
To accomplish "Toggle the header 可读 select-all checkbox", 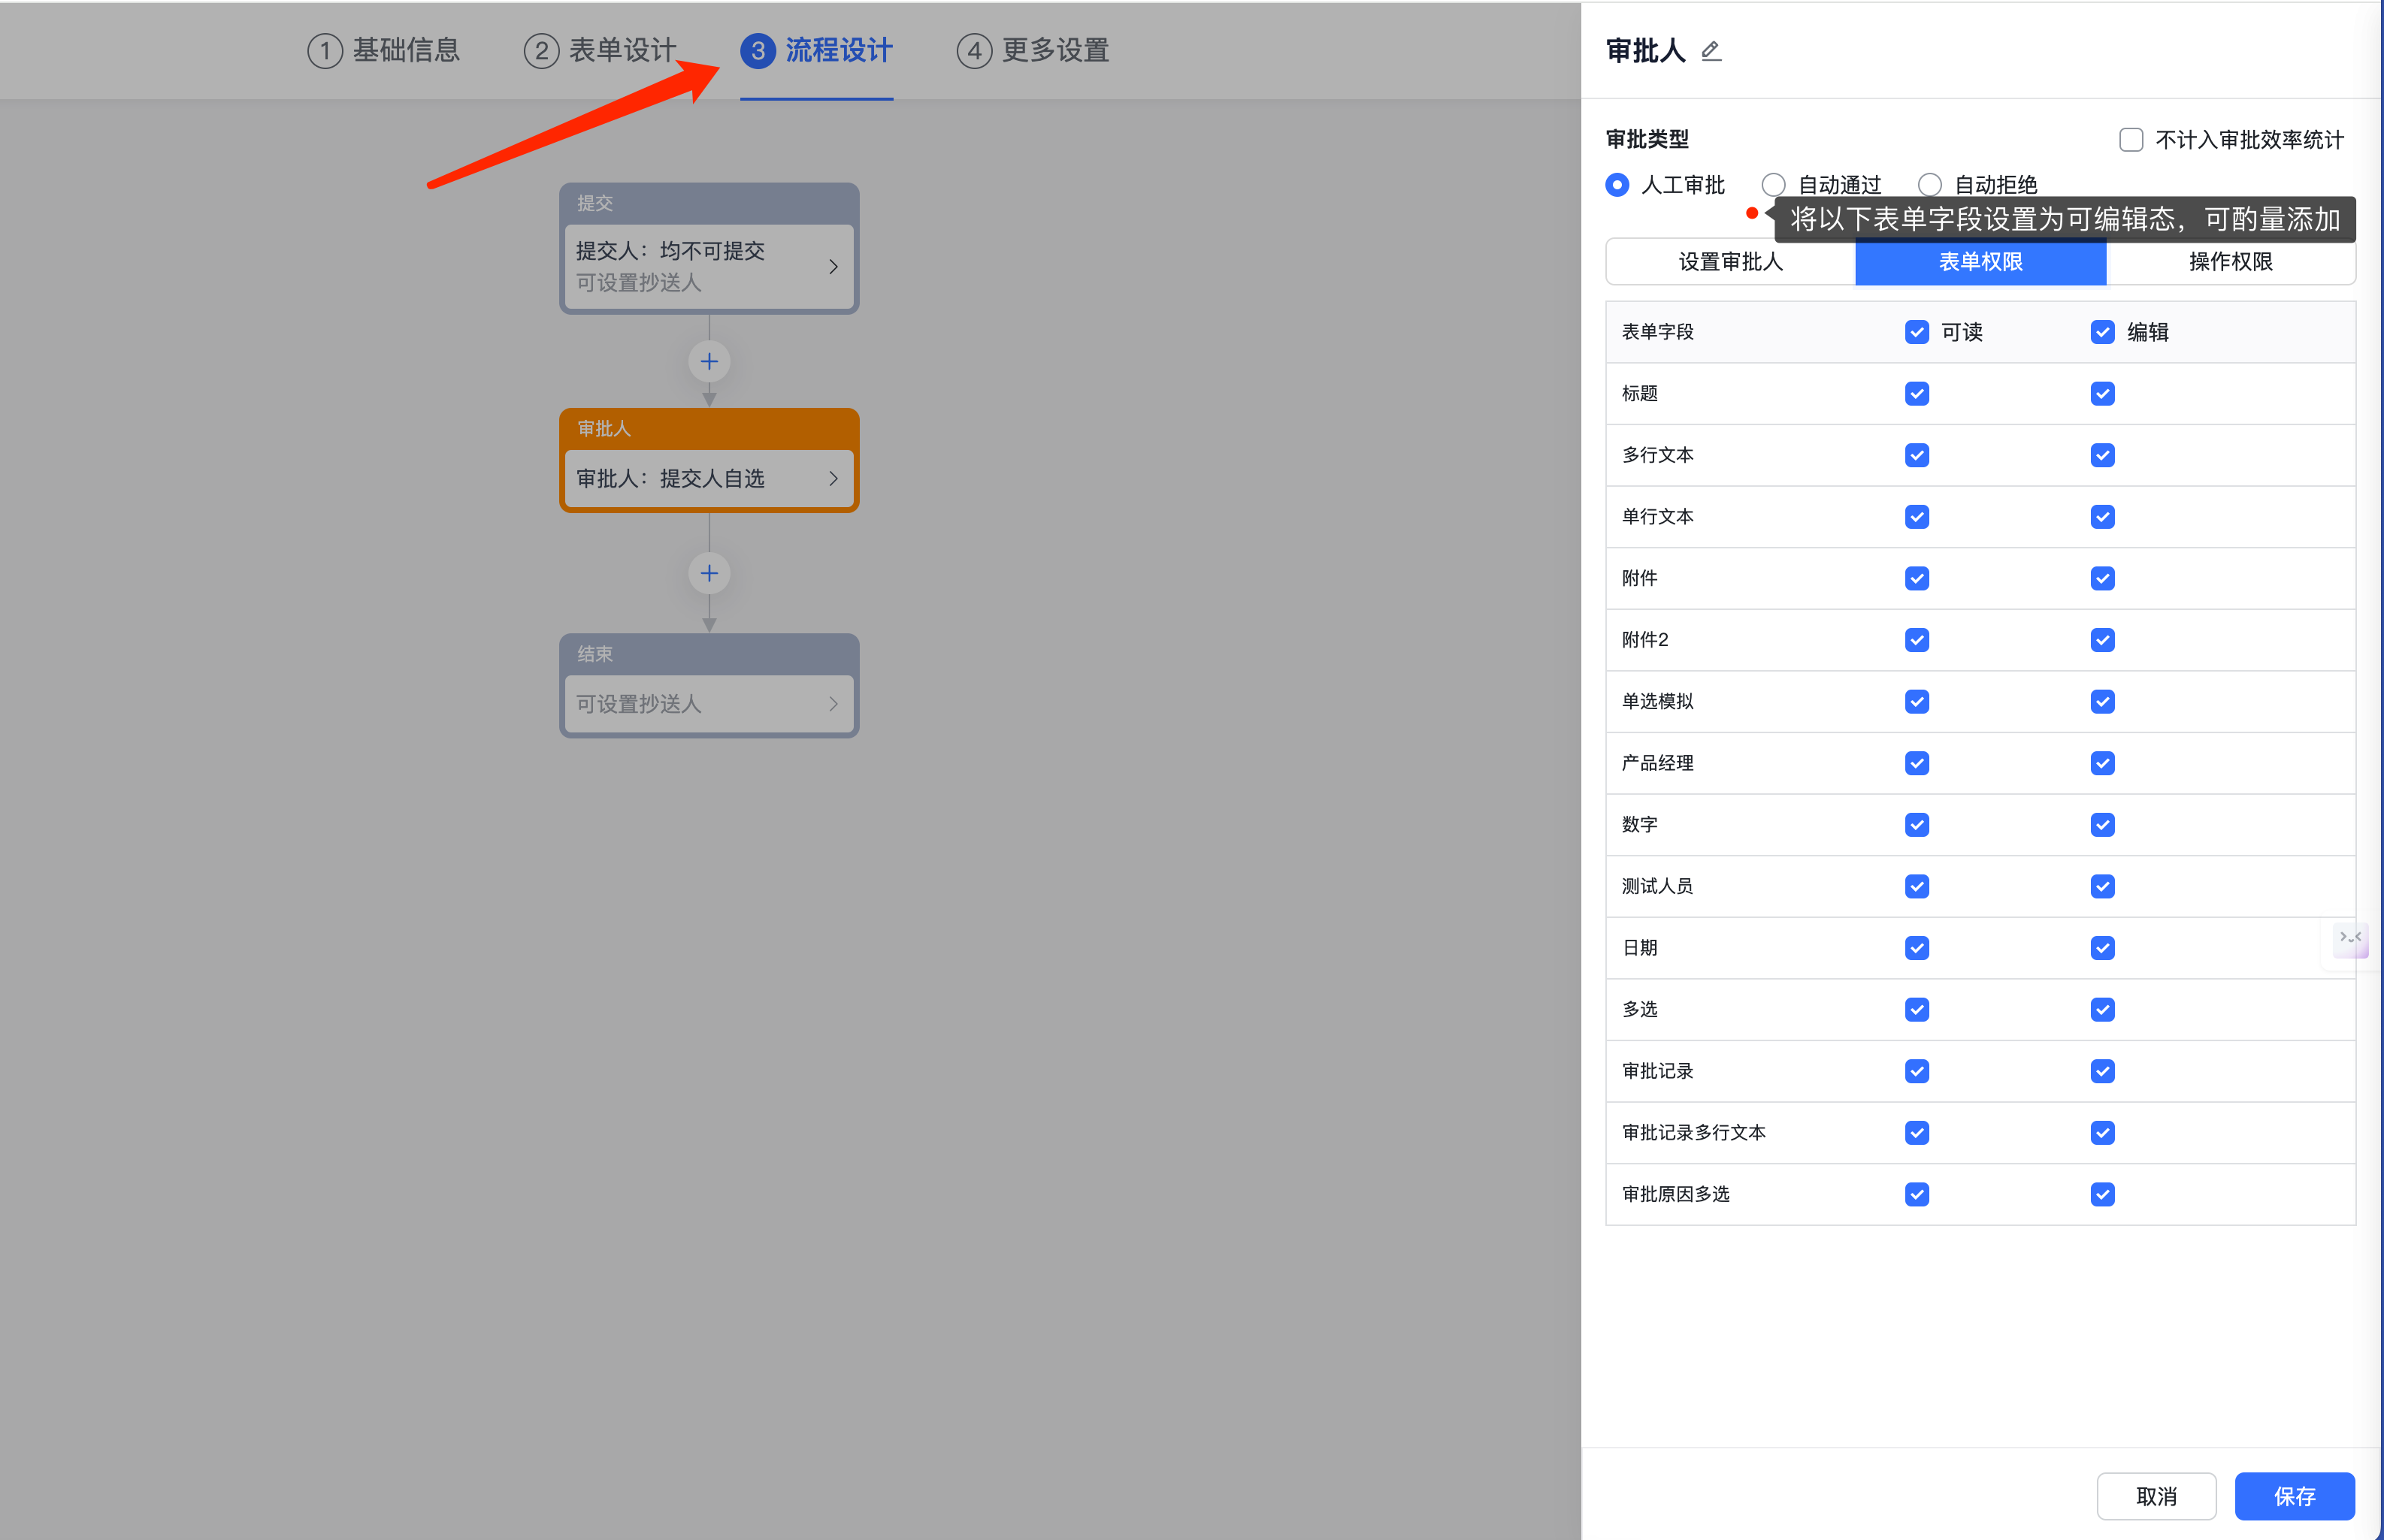I will coord(1917,332).
